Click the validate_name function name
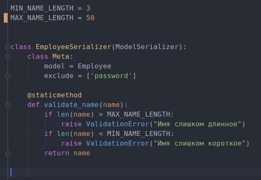 point(71,105)
